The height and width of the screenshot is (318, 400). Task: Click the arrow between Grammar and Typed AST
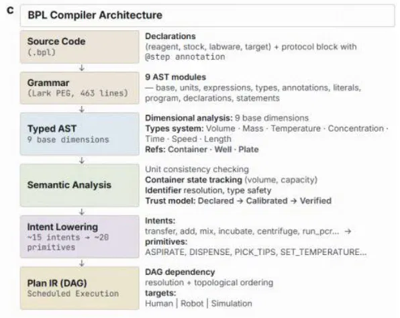pyautogui.click(x=82, y=109)
